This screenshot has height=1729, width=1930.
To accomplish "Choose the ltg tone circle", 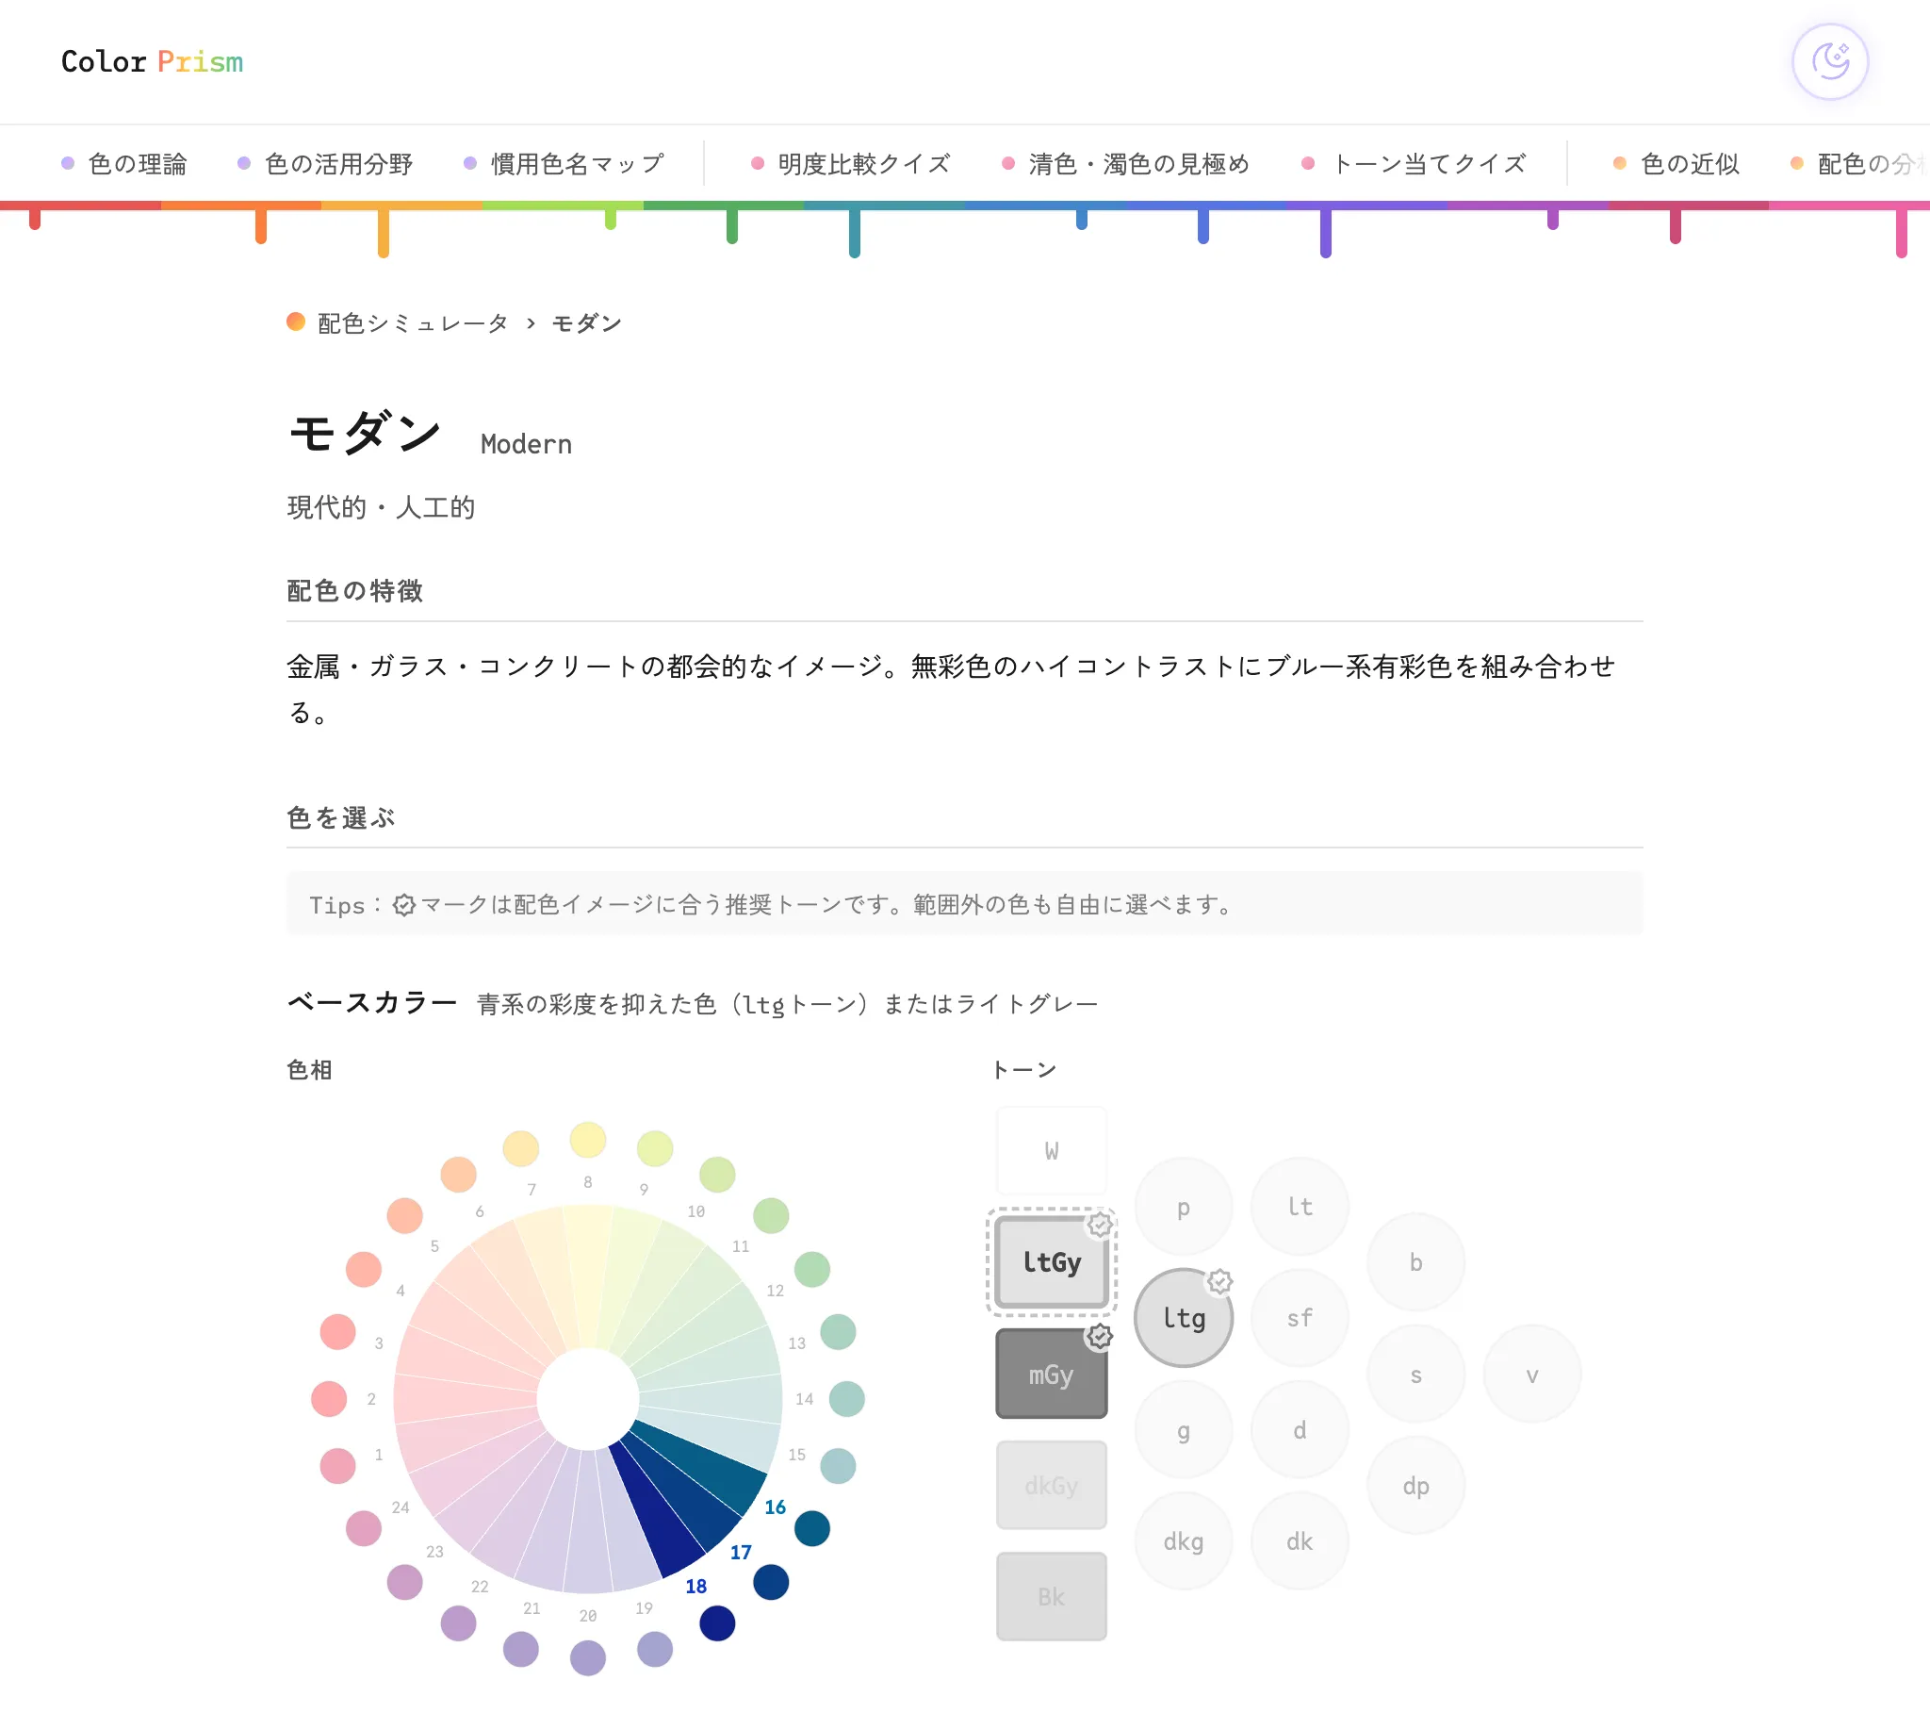I will coord(1184,1318).
